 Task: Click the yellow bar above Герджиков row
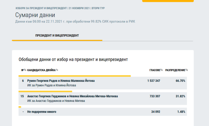(45, 91)
